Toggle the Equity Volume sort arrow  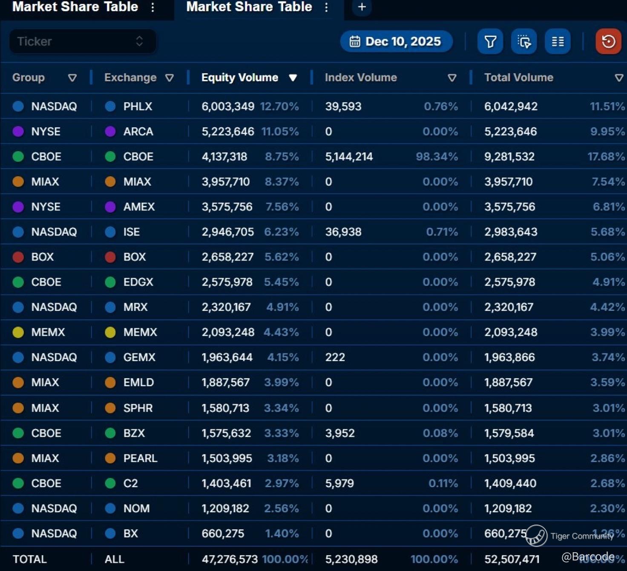[x=293, y=77]
